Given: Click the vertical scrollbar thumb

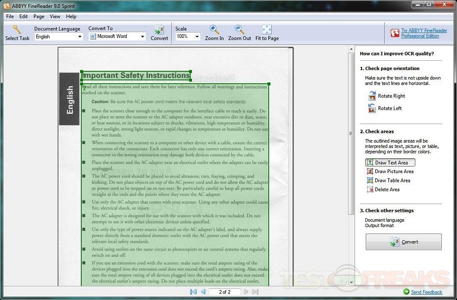Looking at the screenshot, I should (x=351, y=133).
